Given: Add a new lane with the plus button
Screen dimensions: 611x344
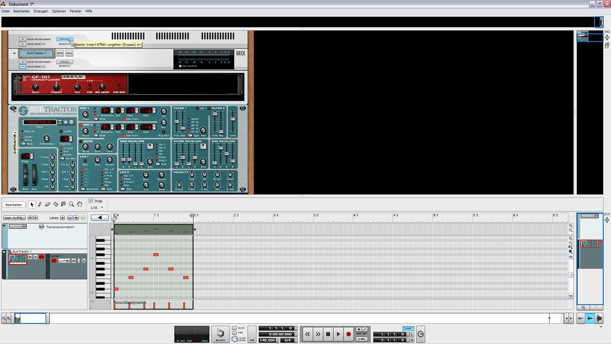Looking at the screenshot, I should point(62,218).
